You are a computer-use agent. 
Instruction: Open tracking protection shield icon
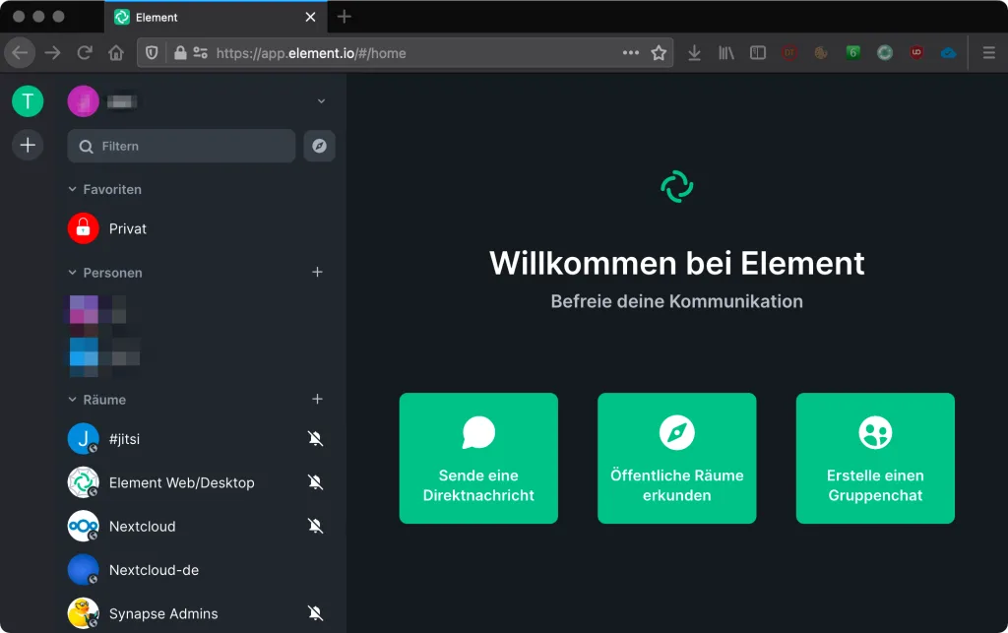coord(152,53)
